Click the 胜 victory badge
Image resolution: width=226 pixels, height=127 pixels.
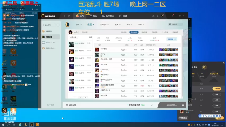pyautogui.click(x=204, y=67)
